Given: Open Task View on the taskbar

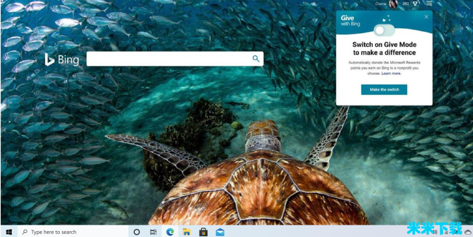Looking at the screenshot, I should 153,232.
